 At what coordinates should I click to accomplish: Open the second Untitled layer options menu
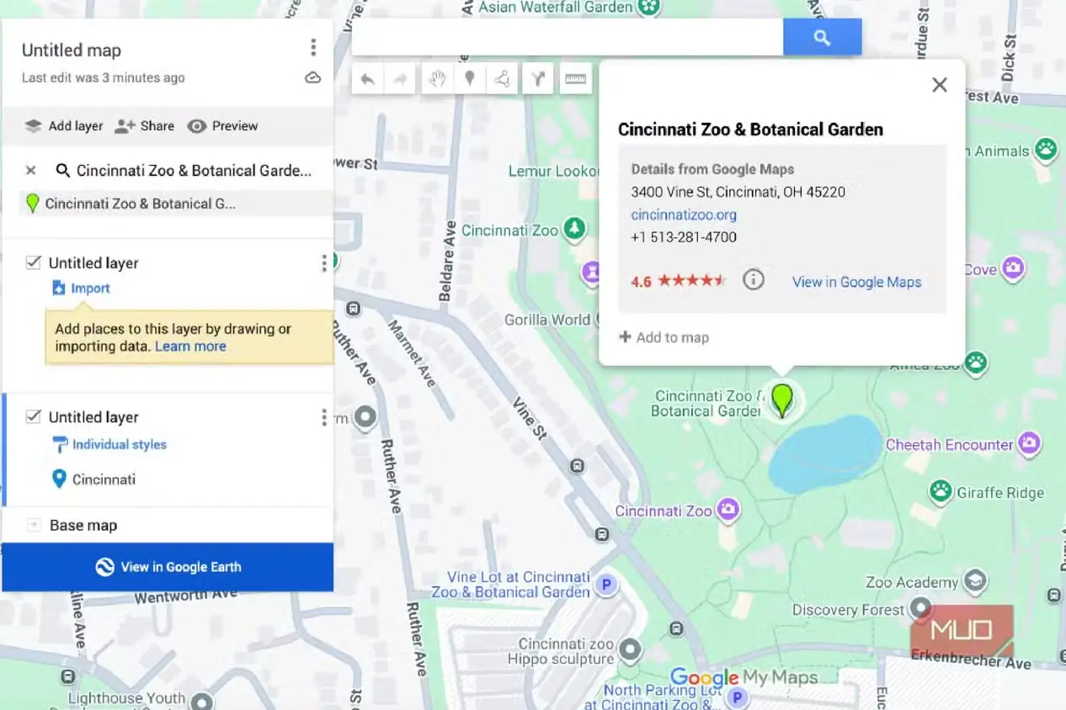point(323,417)
